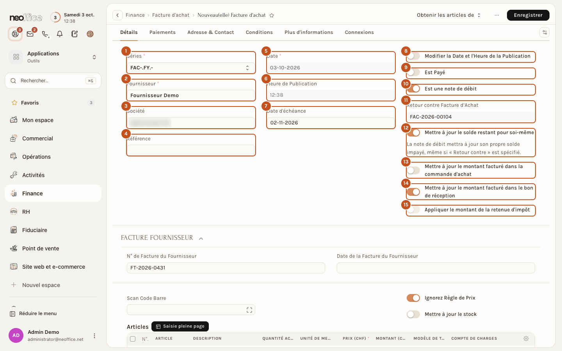Star this Facture d'achat as favorite
This screenshot has height=351, width=562.
pos(272,15)
